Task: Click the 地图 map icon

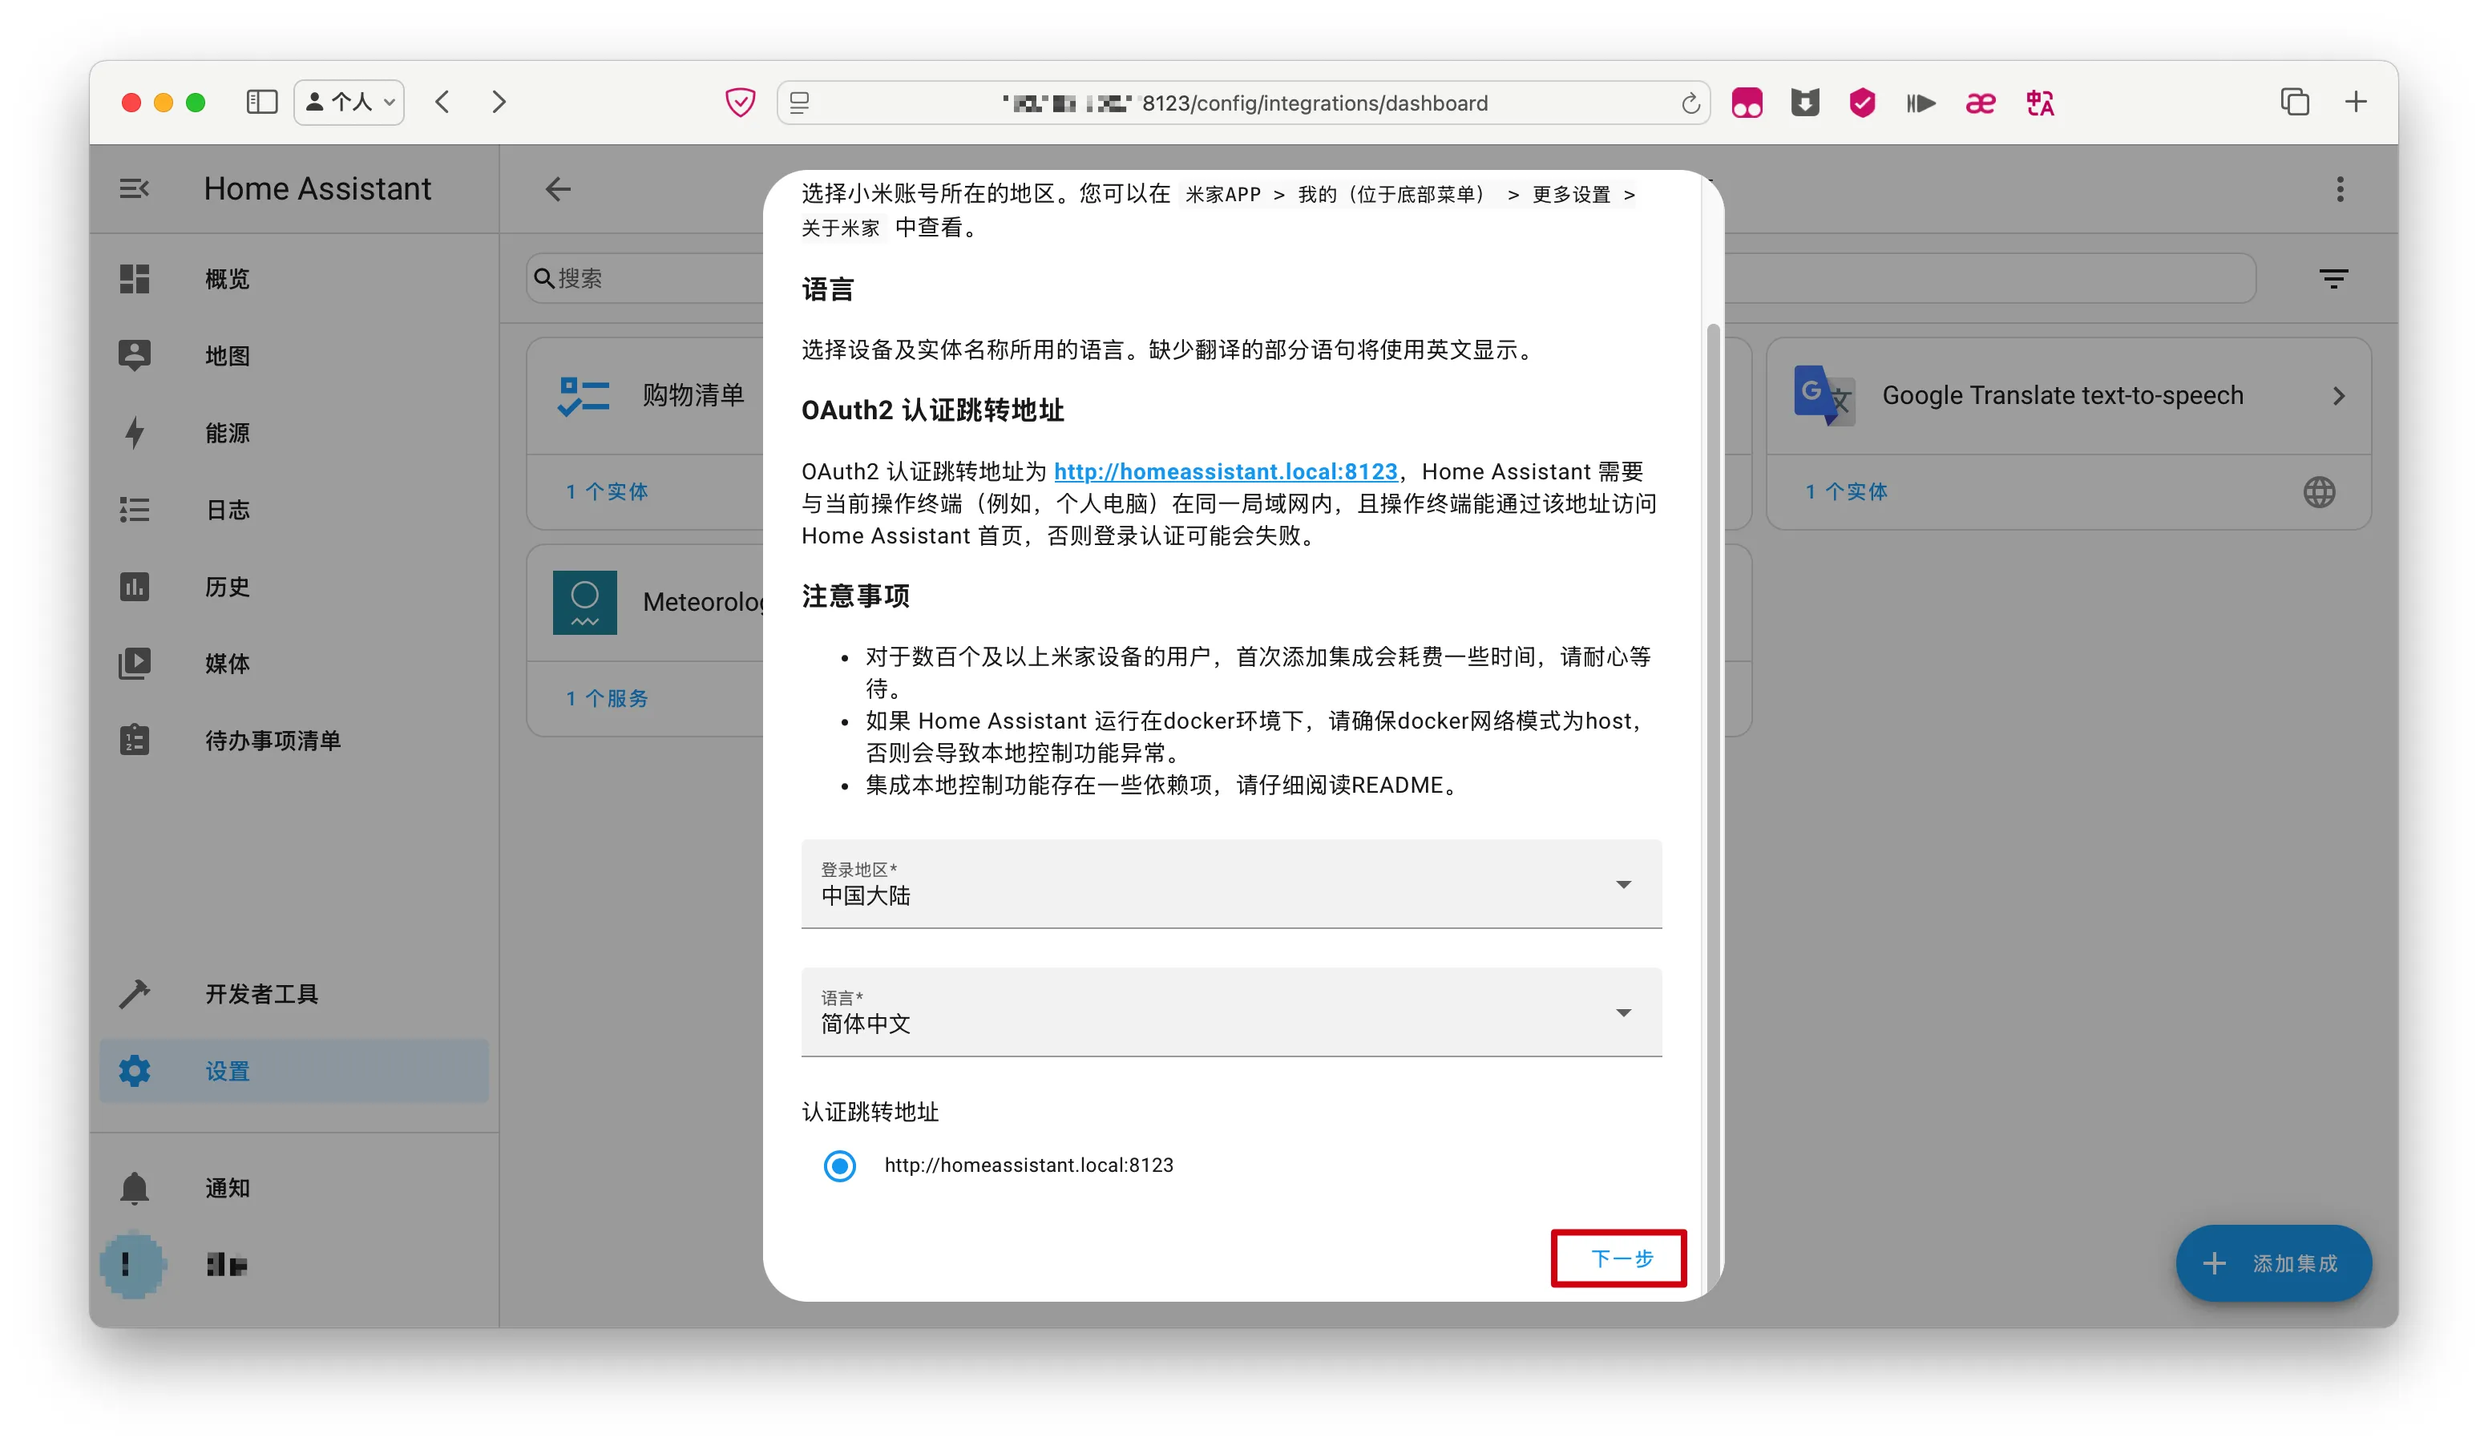Action: point(135,355)
